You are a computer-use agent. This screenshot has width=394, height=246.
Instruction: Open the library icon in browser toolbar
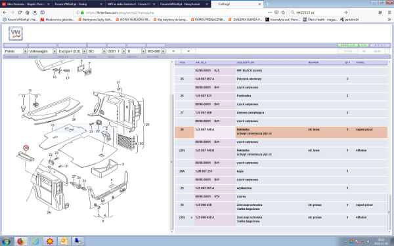point(380,12)
